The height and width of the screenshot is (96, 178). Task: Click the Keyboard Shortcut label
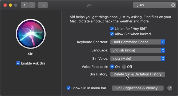[93, 42]
